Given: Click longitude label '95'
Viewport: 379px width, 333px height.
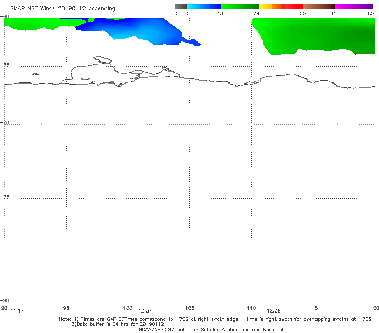Looking at the screenshot, I should pos(66,308).
